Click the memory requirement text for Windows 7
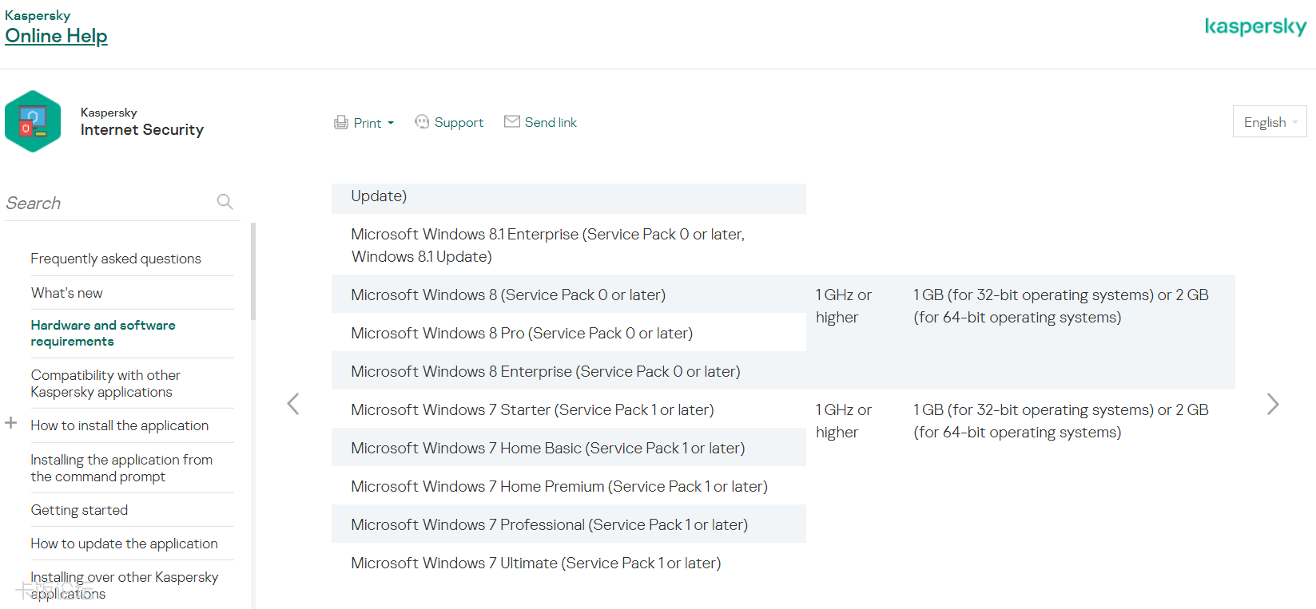The image size is (1316, 609). click(x=1061, y=421)
